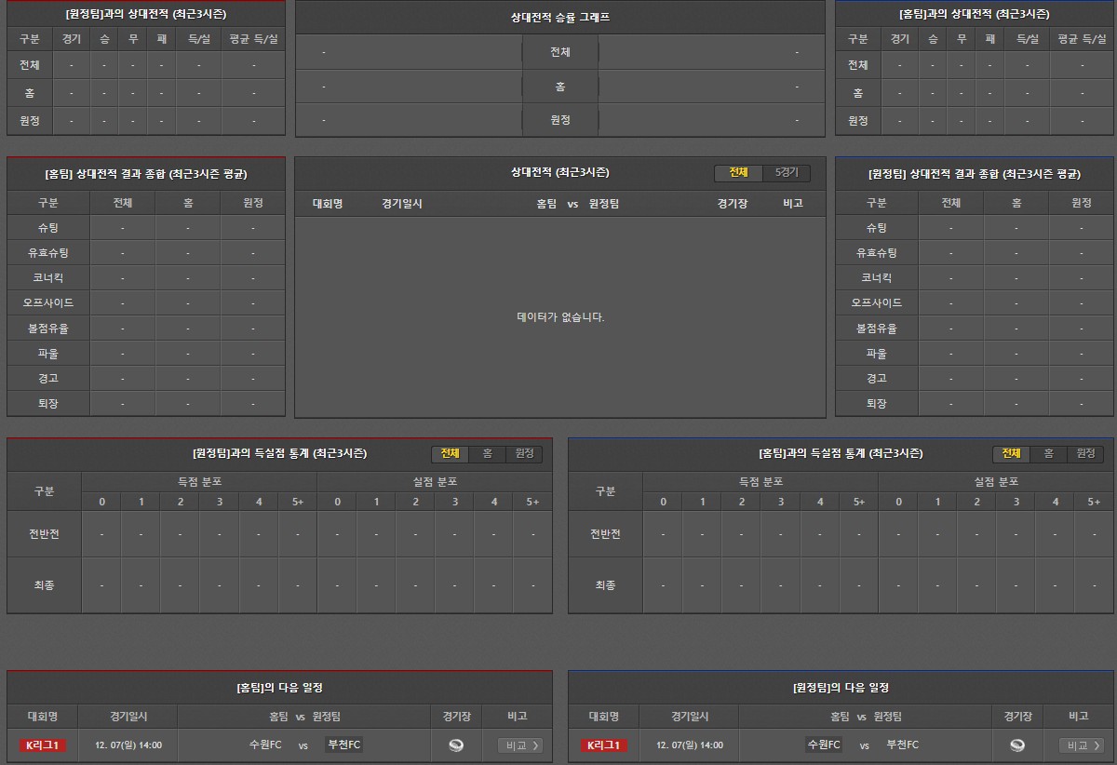1117x765 pixels.
Task: Click the stadium icon in [원정팀]의 다음 일정
Action: (1017, 745)
